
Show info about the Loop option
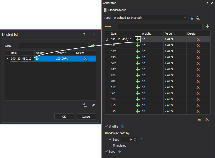(120, 151)
